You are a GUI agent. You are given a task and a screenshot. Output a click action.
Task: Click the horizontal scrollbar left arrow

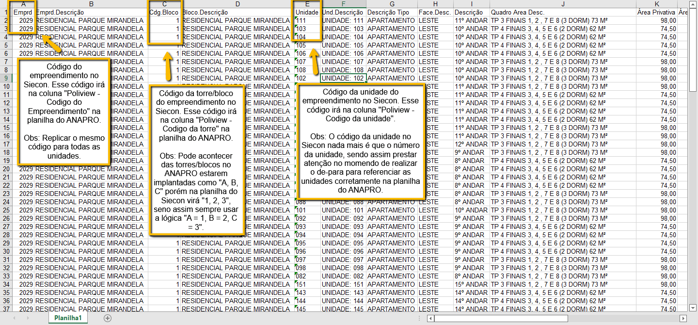tap(430, 318)
